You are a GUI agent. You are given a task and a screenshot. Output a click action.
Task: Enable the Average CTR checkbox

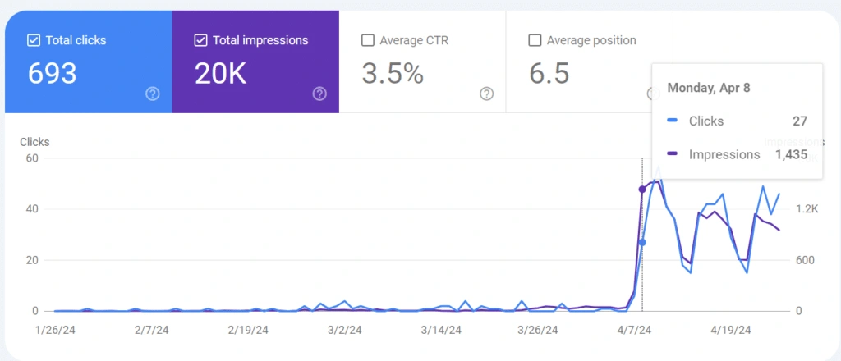[x=367, y=41]
